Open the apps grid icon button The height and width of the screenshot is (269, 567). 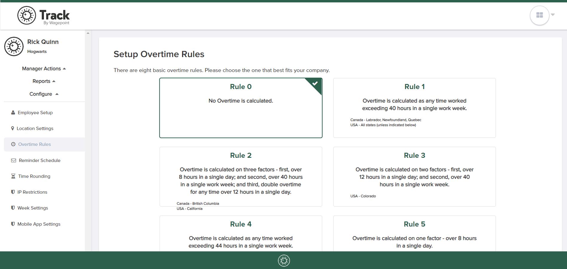[540, 15]
